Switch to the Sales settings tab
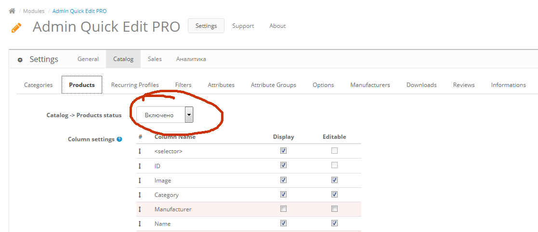Image resolution: width=538 pixels, height=232 pixels. click(x=155, y=59)
